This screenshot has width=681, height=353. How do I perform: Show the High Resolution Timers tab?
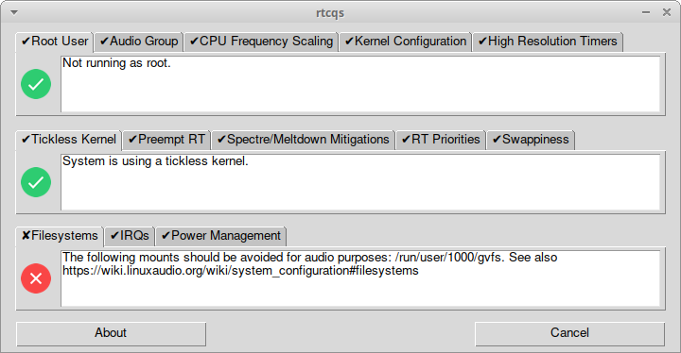point(548,42)
